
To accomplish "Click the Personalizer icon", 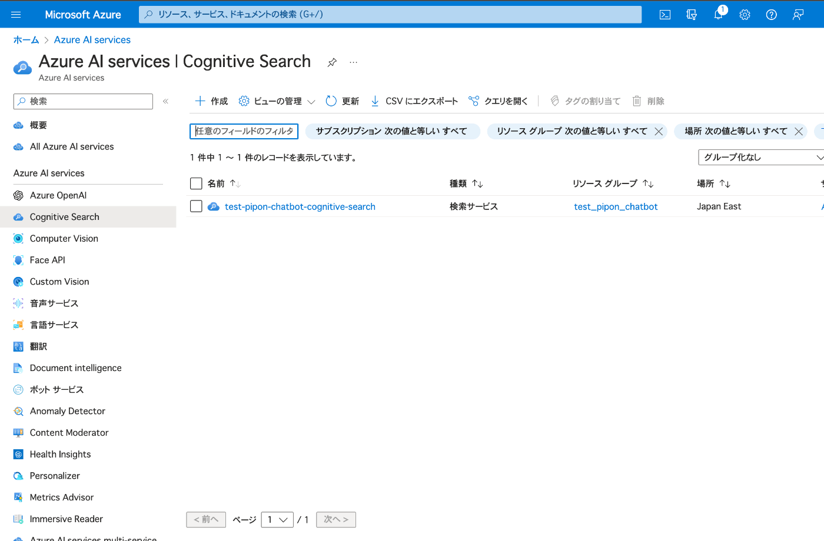I will [x=18, y=476].
